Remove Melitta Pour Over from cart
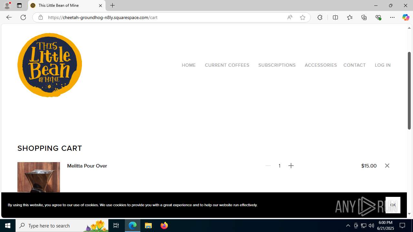Screen dimensions: 413x232 [x=387, y=166]
